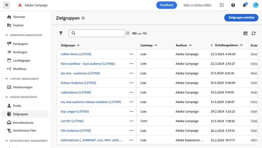Open the filter funnel for Zielgruppen
Viewport: 262px width, 148px height.
61,33
